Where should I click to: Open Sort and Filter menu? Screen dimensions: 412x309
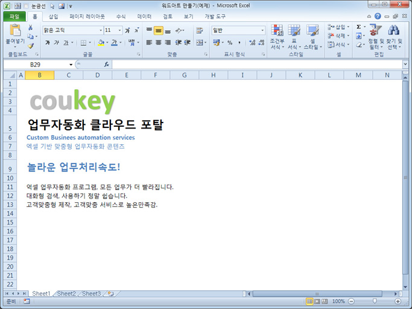click(x=376, y=37)
